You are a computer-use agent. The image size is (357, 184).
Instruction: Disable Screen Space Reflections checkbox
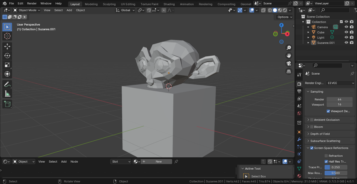tap(312, 148)
